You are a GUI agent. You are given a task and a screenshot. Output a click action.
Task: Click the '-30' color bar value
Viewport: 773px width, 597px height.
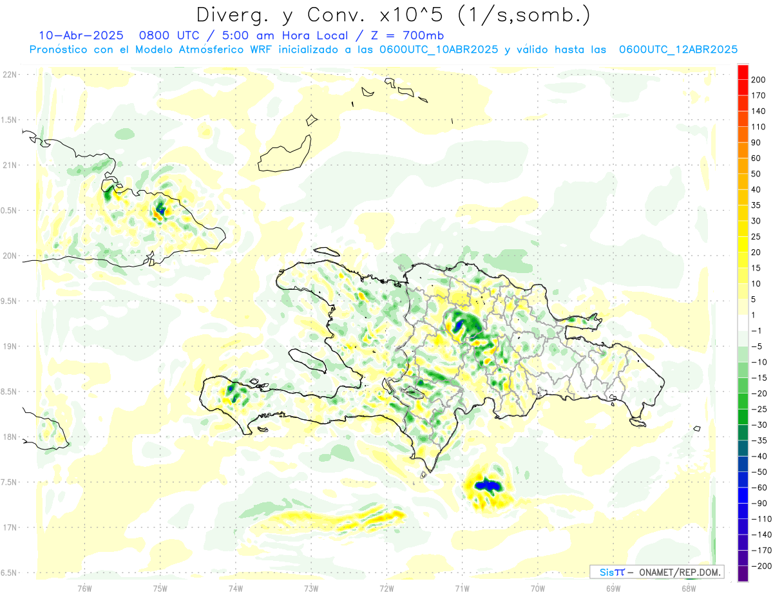point(759,426)
